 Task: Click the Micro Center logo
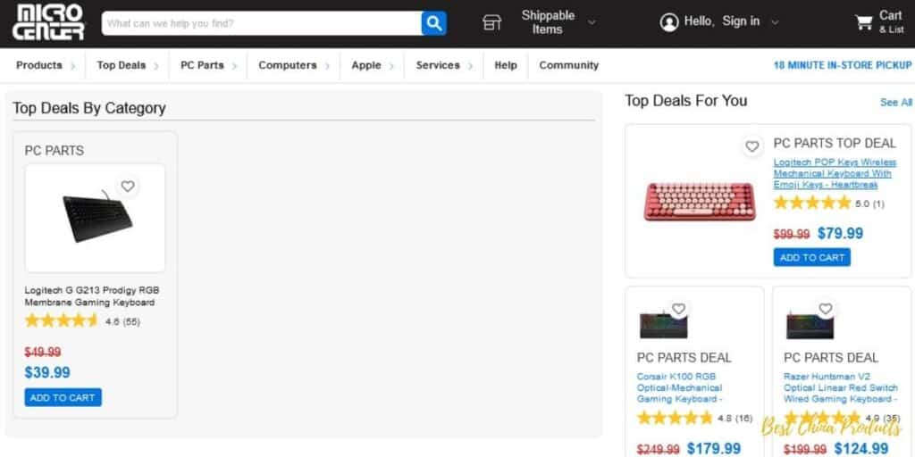[49, 22]
